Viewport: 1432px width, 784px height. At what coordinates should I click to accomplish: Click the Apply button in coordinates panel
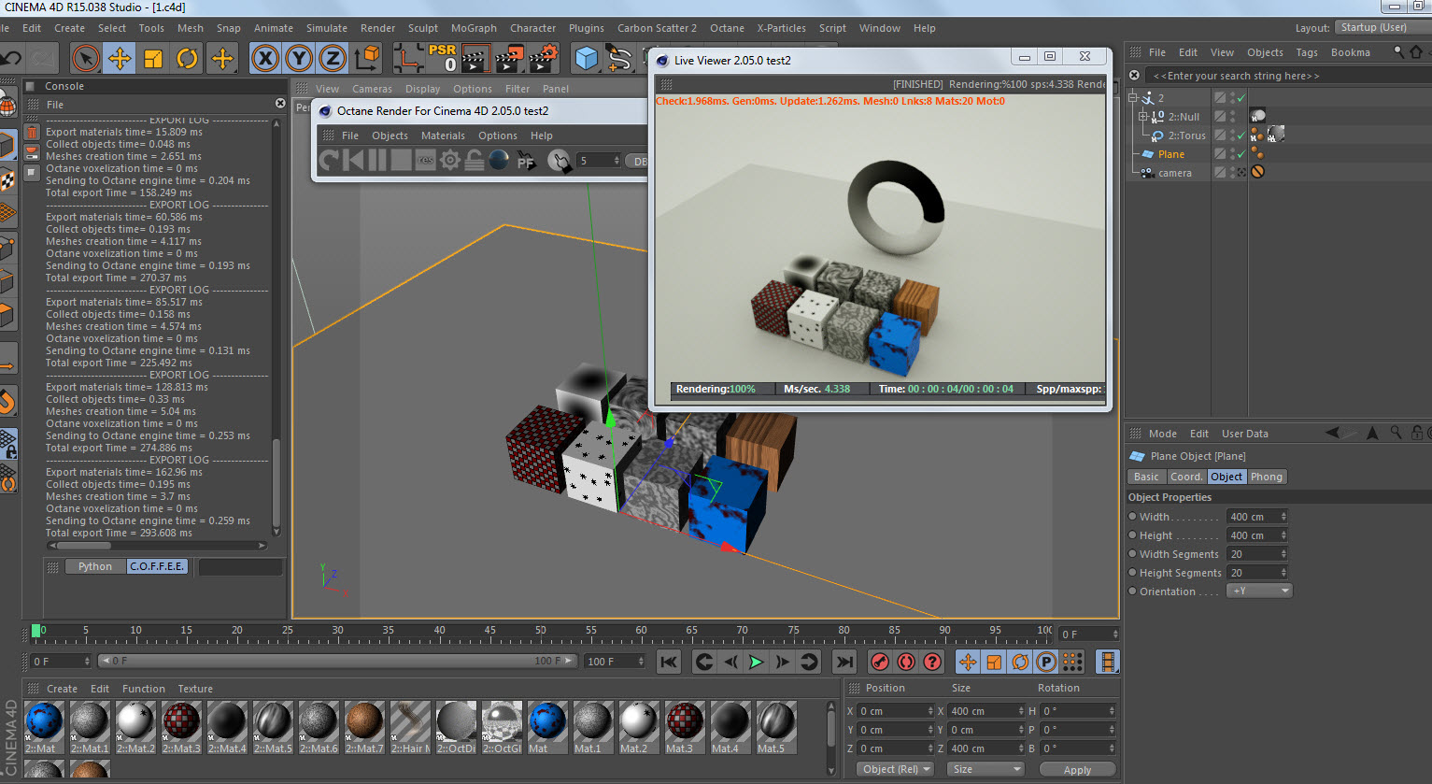tap(1077, 770)
